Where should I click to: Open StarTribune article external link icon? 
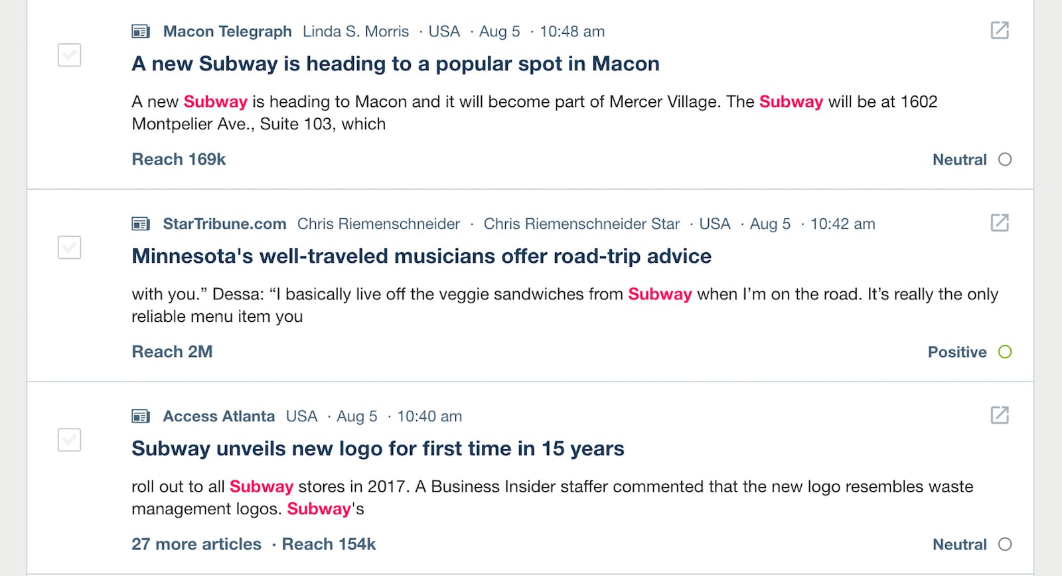click(x=1000, y=223)
